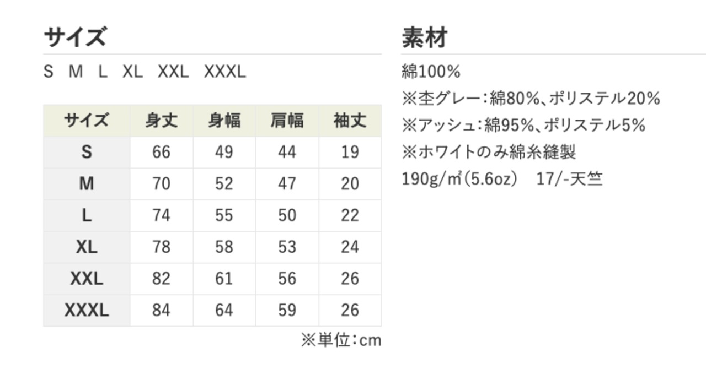Click the M row label in the table
This screenshot has height=369, width=706.
coord(87,184)
